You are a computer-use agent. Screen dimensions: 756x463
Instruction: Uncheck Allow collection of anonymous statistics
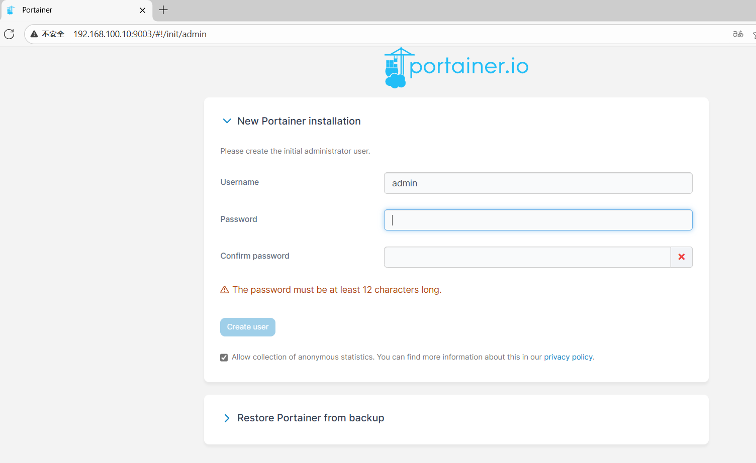click(x=224, y=358)
